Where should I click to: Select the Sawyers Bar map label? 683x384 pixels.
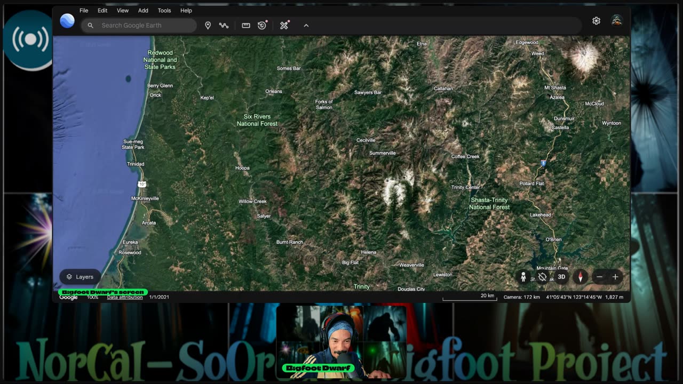pyautogui.click(x=368, y=93)
